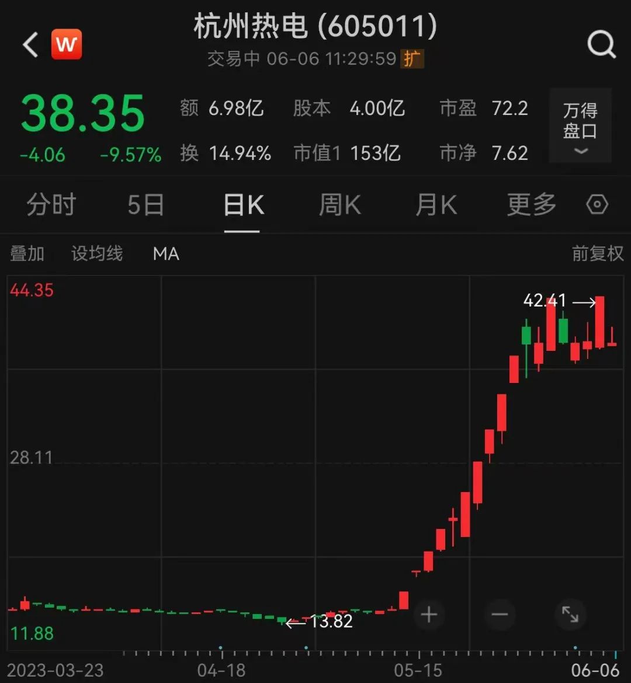This screenshot has width=631, height=683.
Task: Tap the price change -4.06
Action: click(x=42, y=155)
